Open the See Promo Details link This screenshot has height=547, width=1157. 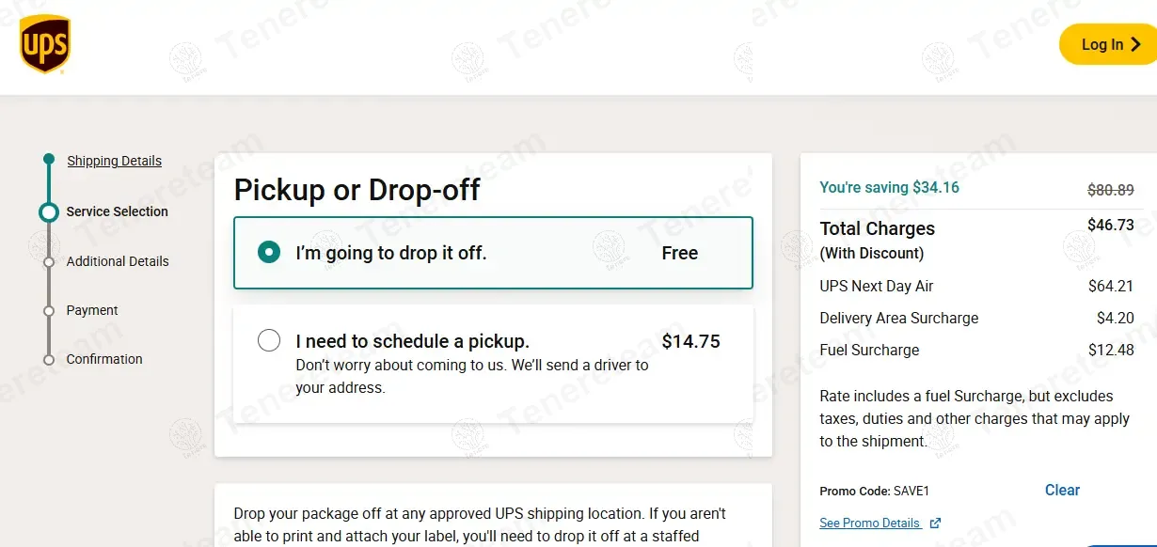click(x=869, y=523)
